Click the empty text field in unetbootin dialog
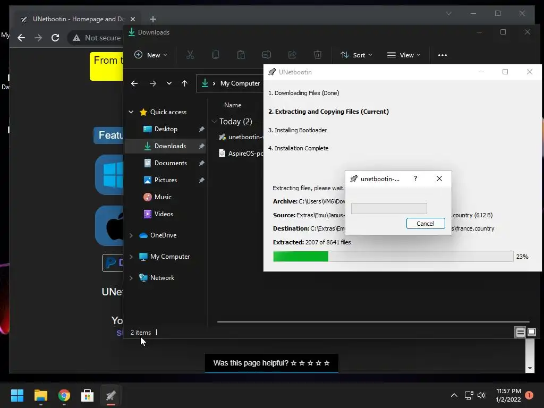The width and height of the screenshot is (544, 408). click(389, 208)
